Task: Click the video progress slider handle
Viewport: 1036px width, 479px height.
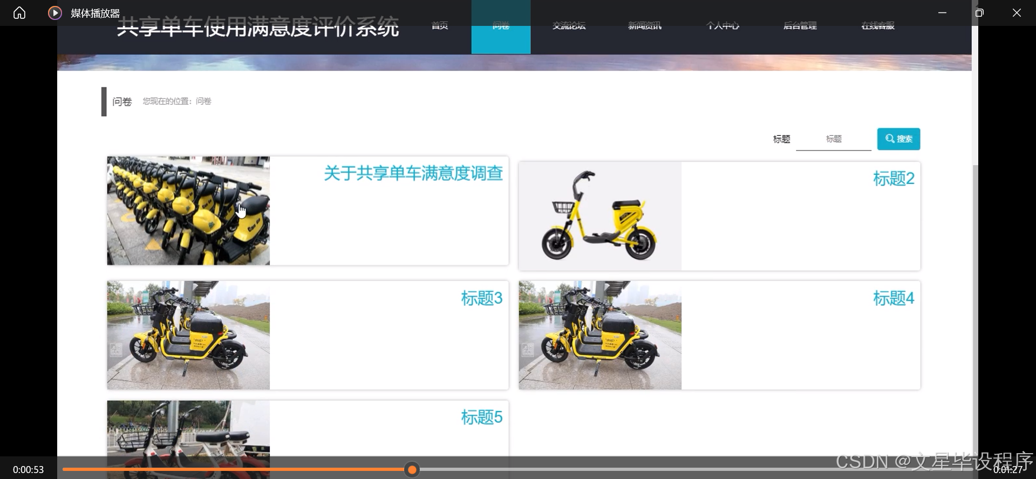Action: coord(412,470)
